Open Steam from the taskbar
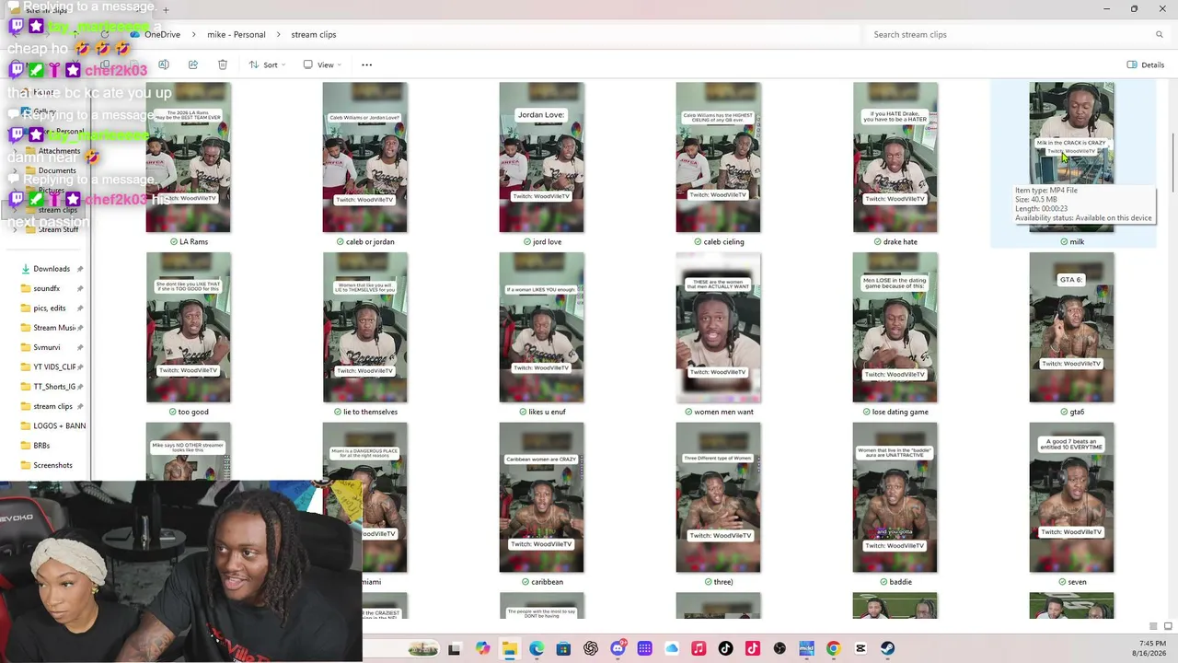This screenshot has height=663, width=1178. tap(887, 648)
